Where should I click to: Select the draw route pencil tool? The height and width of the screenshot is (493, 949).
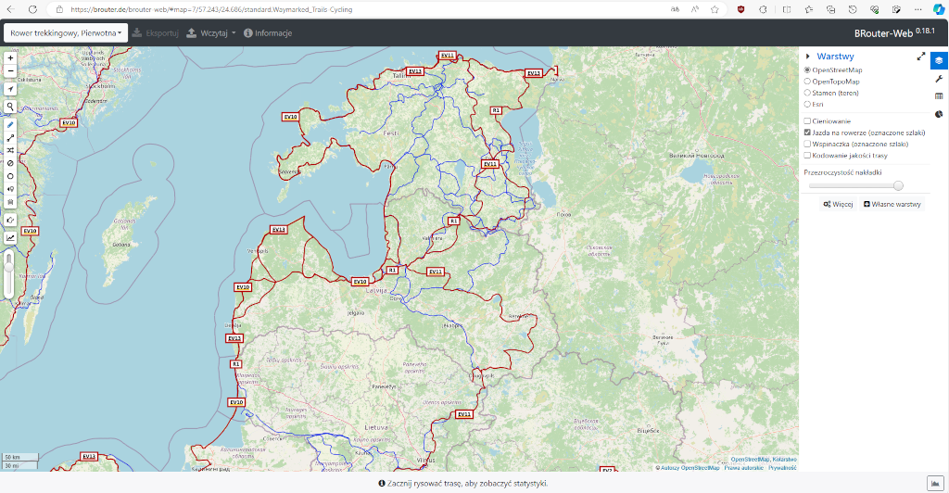tap(10, 124)
